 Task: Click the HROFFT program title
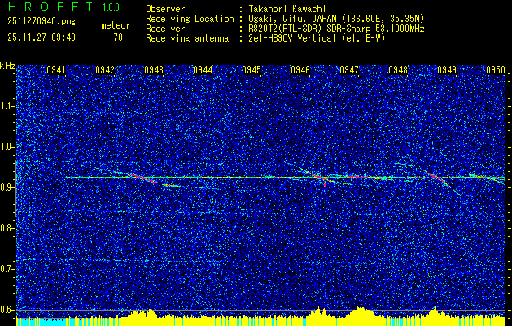click(50, 7)
